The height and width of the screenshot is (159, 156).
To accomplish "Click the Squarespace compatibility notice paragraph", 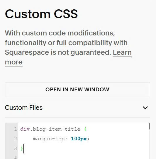I will point(68,48).
